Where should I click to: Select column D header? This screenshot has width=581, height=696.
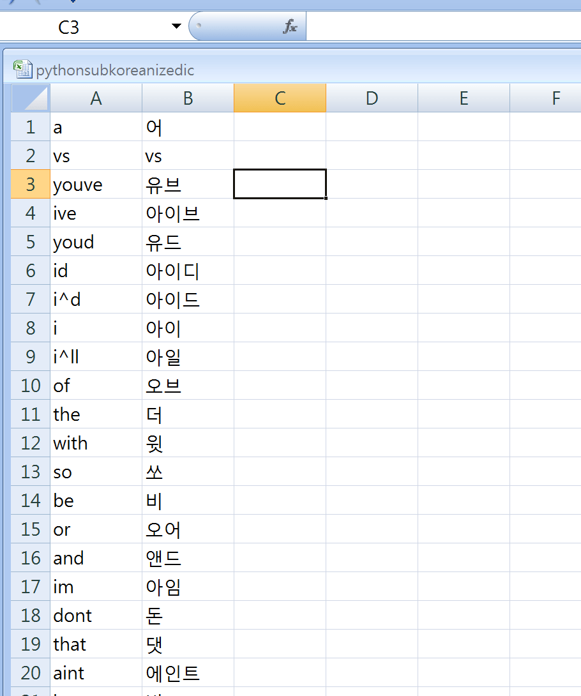[372, 98]
